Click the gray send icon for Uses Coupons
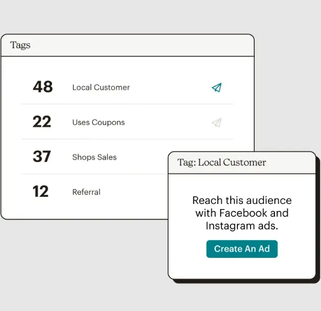This screenshot has width=321, height=311. [x=216, y=122]
